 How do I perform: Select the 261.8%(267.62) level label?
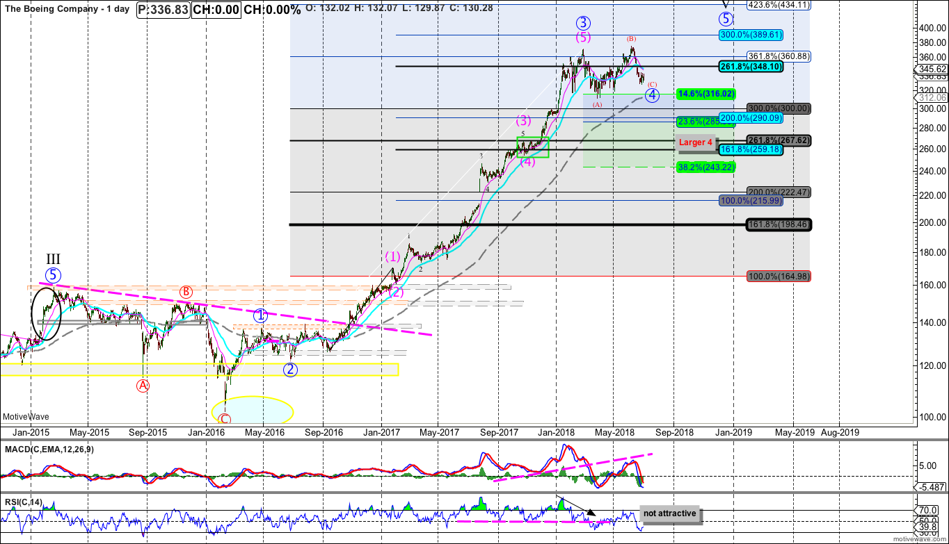coord(779,140)
